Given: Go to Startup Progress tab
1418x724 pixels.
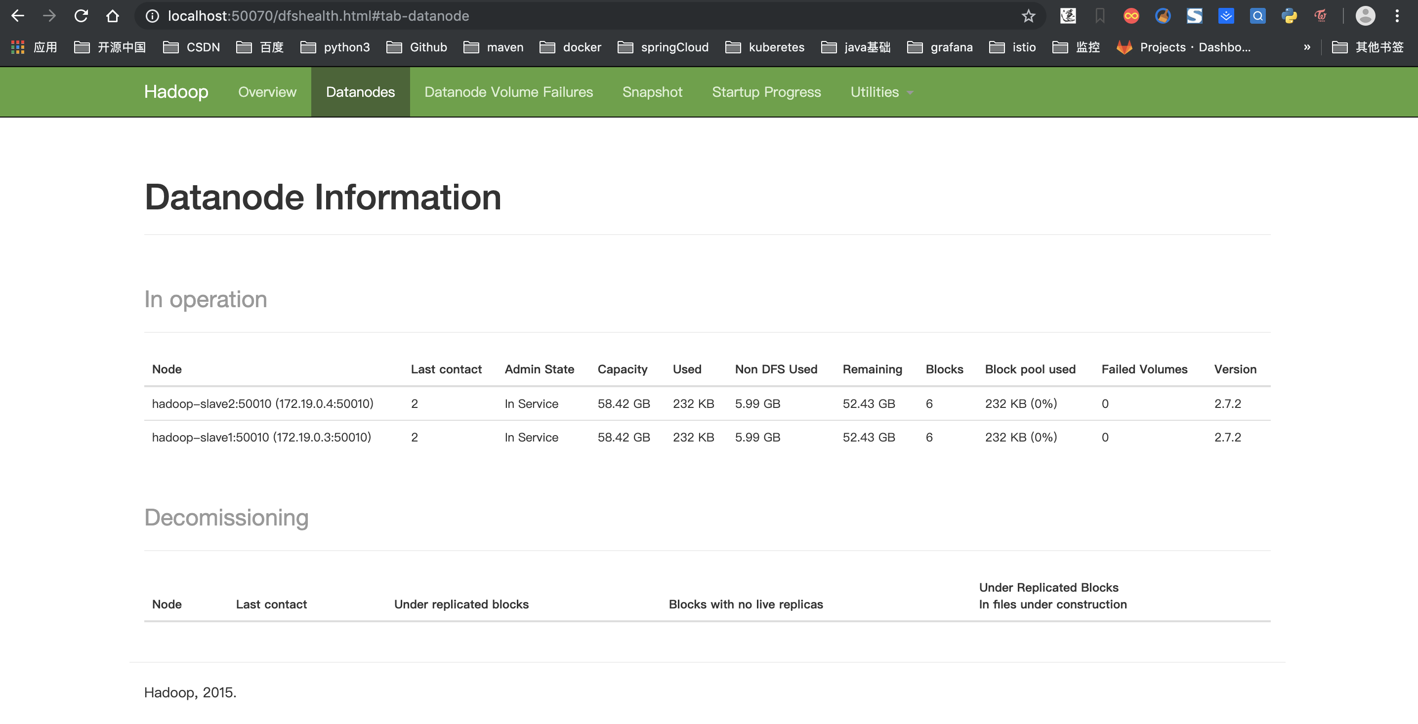Looking at the screenshot, I should click(x=766, y=92).
